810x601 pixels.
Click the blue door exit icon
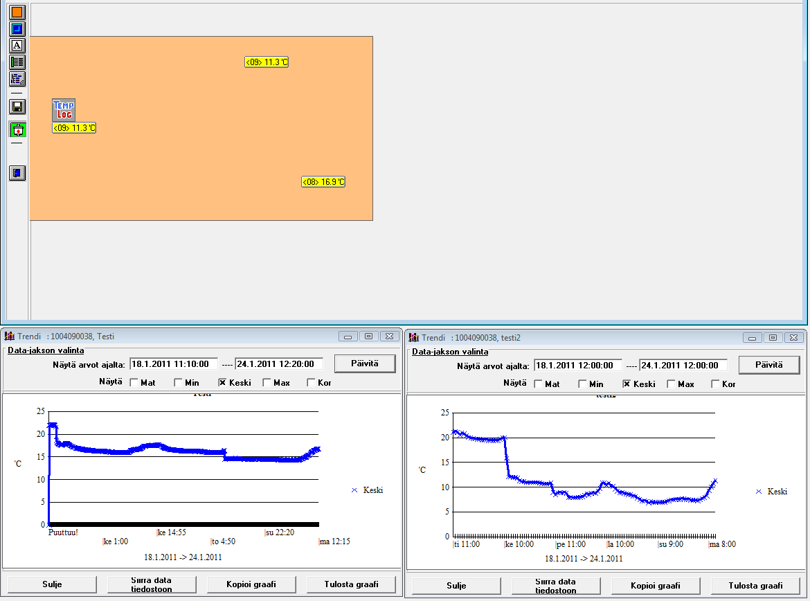(x=17, y=172)
